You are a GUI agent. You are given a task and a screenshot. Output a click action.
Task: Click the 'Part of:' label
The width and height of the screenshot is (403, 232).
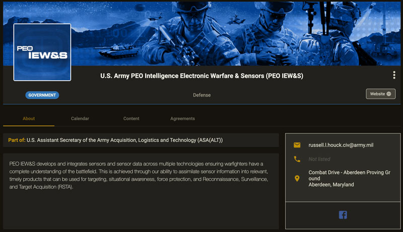(17, 140)
